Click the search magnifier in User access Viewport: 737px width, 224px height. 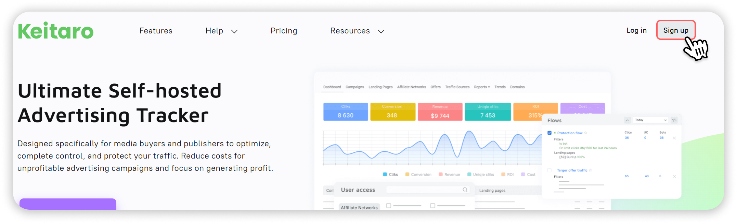465,190
